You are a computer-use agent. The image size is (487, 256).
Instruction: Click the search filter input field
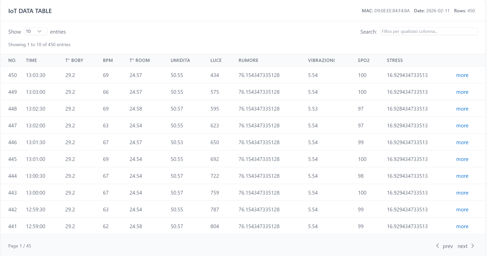pyautogui.click(x=428, y=31)
